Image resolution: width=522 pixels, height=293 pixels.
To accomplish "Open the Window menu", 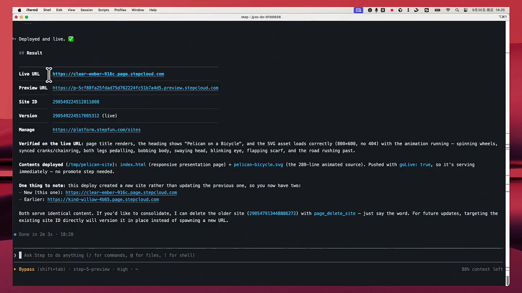I will [x=138, y=10].
